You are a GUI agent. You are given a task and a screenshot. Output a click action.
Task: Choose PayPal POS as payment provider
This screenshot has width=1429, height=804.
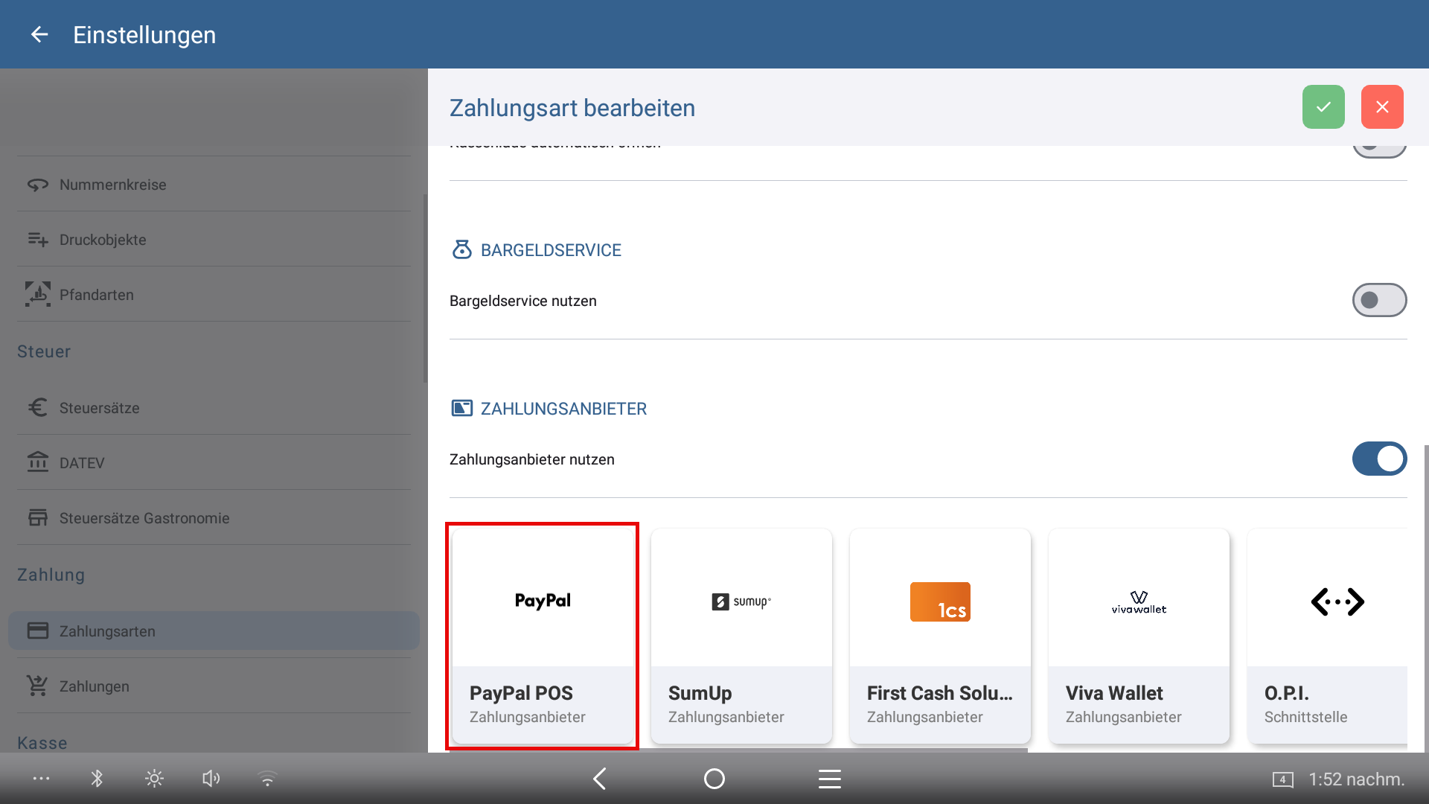tap(543, 636)
